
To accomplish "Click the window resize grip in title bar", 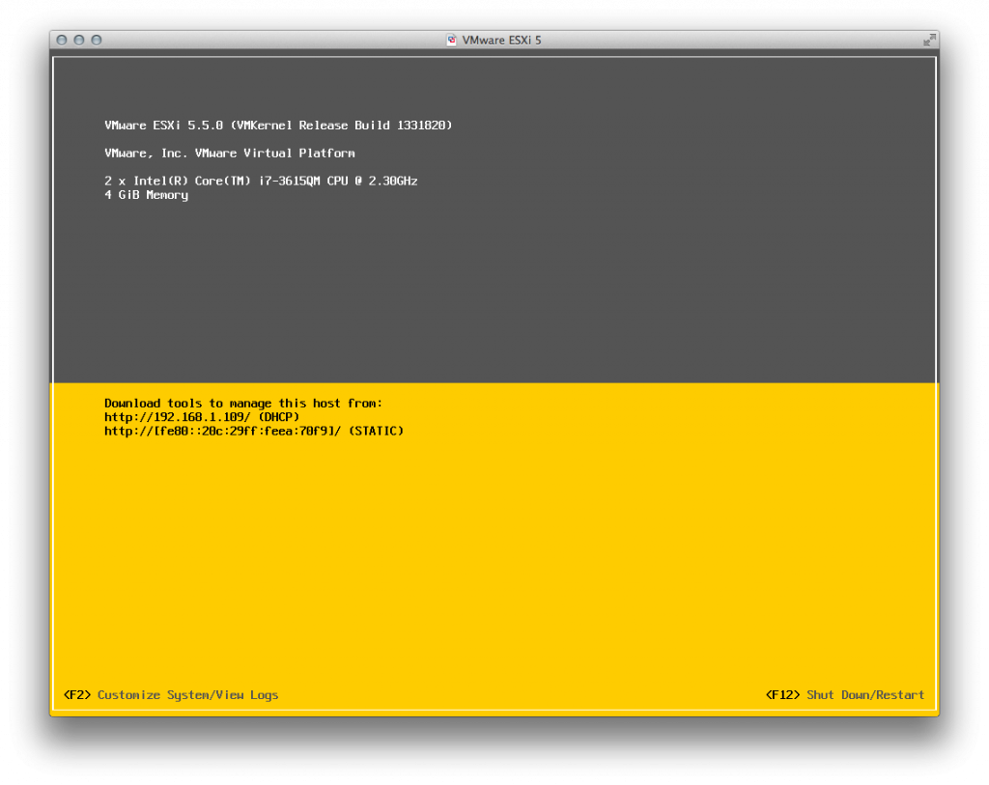I will tap(928, 40).
